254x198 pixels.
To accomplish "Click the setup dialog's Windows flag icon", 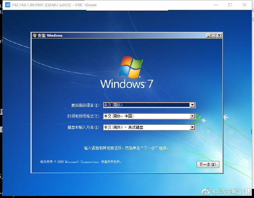I will 34,35.
